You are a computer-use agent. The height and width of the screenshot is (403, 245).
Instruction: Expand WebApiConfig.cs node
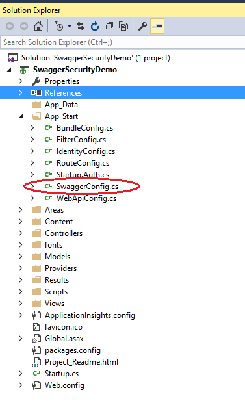tap(32, 198)
